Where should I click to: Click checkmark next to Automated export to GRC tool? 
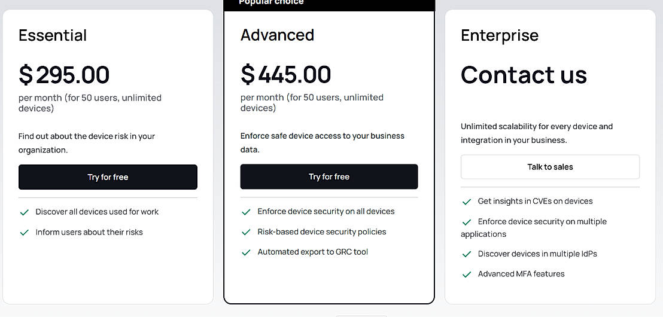coord(246,252)
